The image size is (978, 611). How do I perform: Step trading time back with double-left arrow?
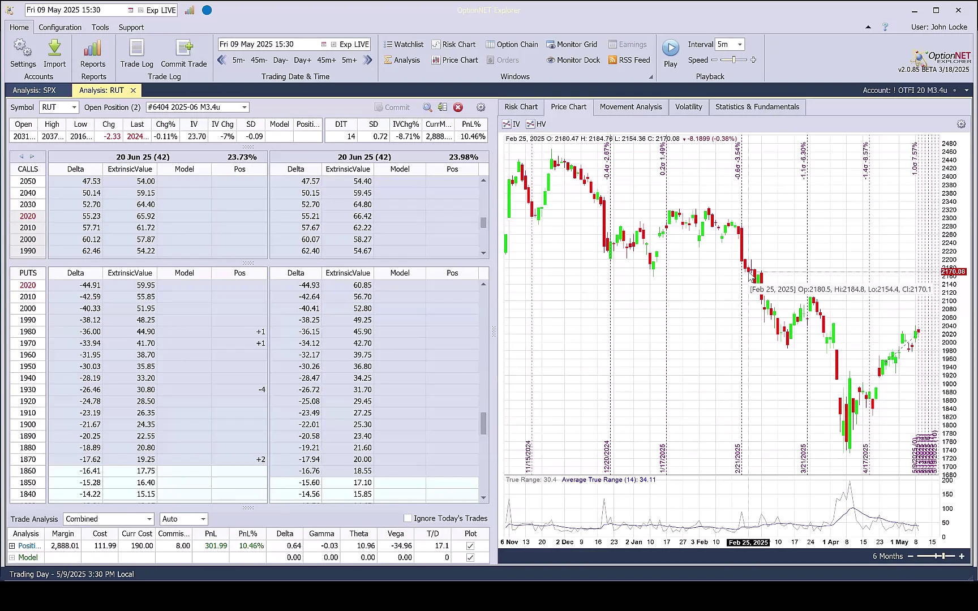point(222,60)
